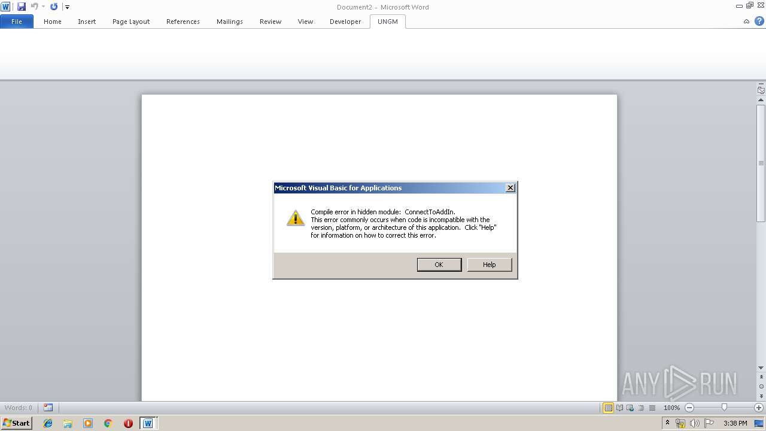Open the References tab
Viewport: 766px width, 431px height.
pos(183,22)
